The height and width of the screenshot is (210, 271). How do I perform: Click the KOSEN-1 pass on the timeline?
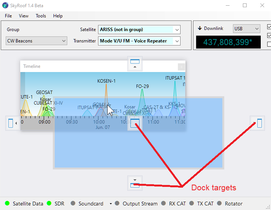point(106,91)
